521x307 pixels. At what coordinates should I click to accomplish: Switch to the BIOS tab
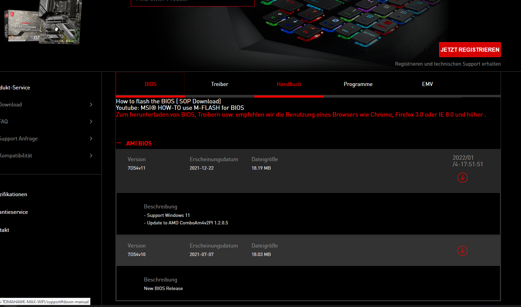click(x=150, y=84)
